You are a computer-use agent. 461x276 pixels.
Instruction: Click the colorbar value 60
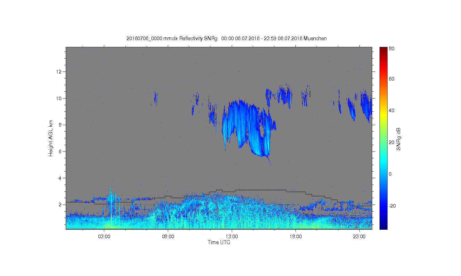tap(392, 79)
